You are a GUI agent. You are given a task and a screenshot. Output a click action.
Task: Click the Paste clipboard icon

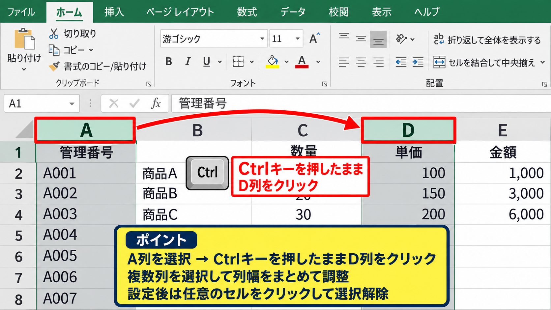24,39
